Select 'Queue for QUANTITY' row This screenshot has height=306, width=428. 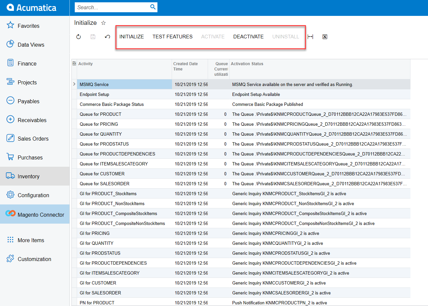click(x=241, y=134)
